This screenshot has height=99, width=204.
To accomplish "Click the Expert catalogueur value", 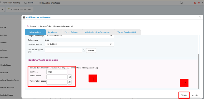I will [x=48, y=40].
